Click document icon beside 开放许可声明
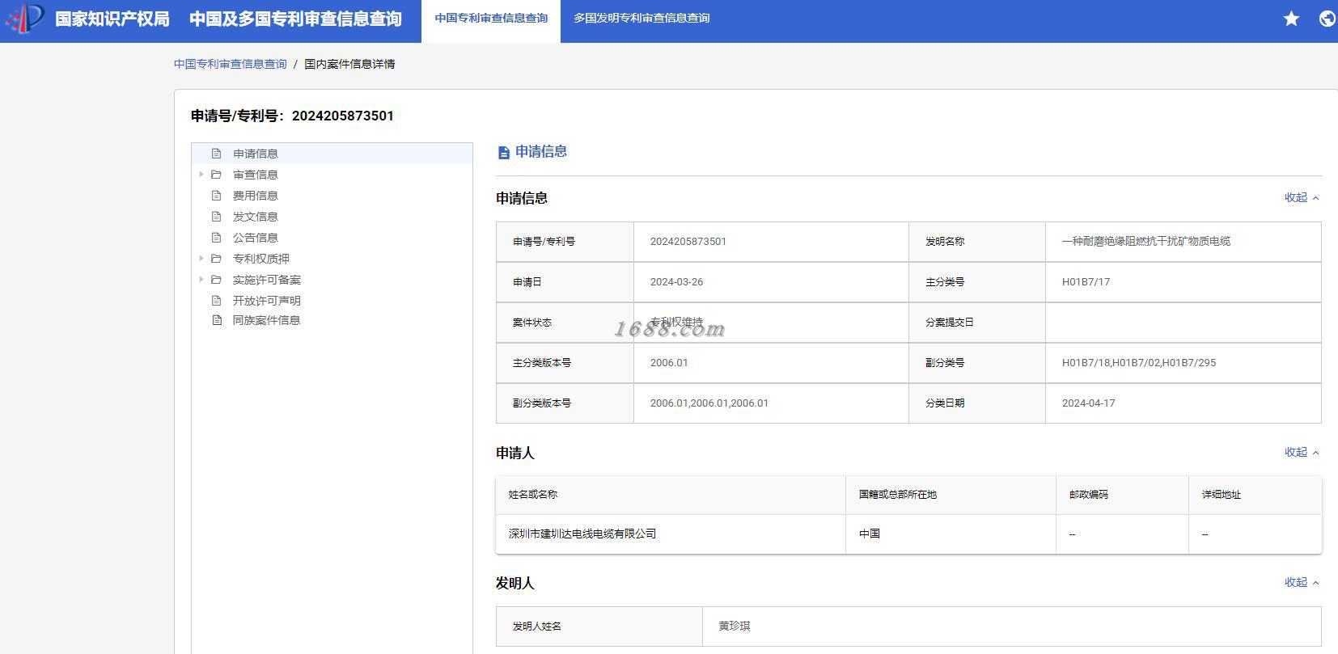 [216, 301]
